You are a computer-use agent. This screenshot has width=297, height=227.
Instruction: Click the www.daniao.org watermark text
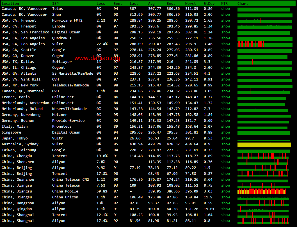[97, 58]
